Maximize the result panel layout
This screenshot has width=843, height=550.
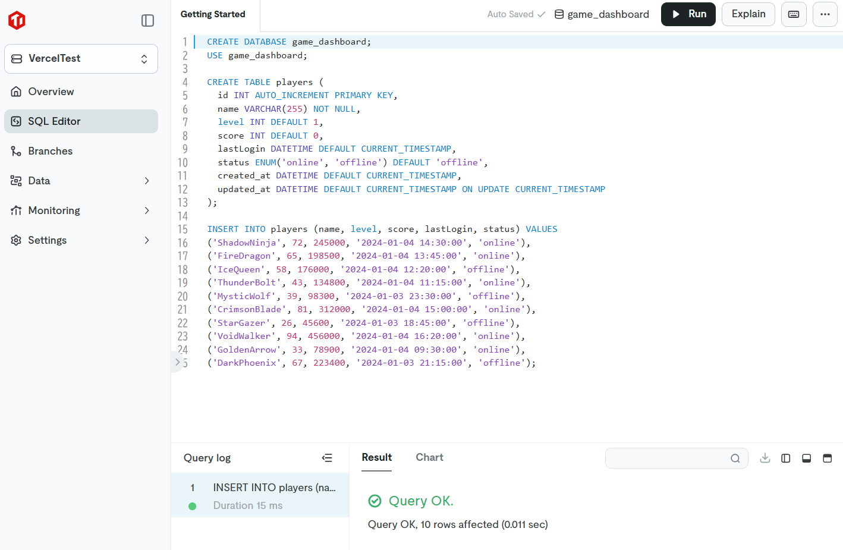[x=828, y=458]
